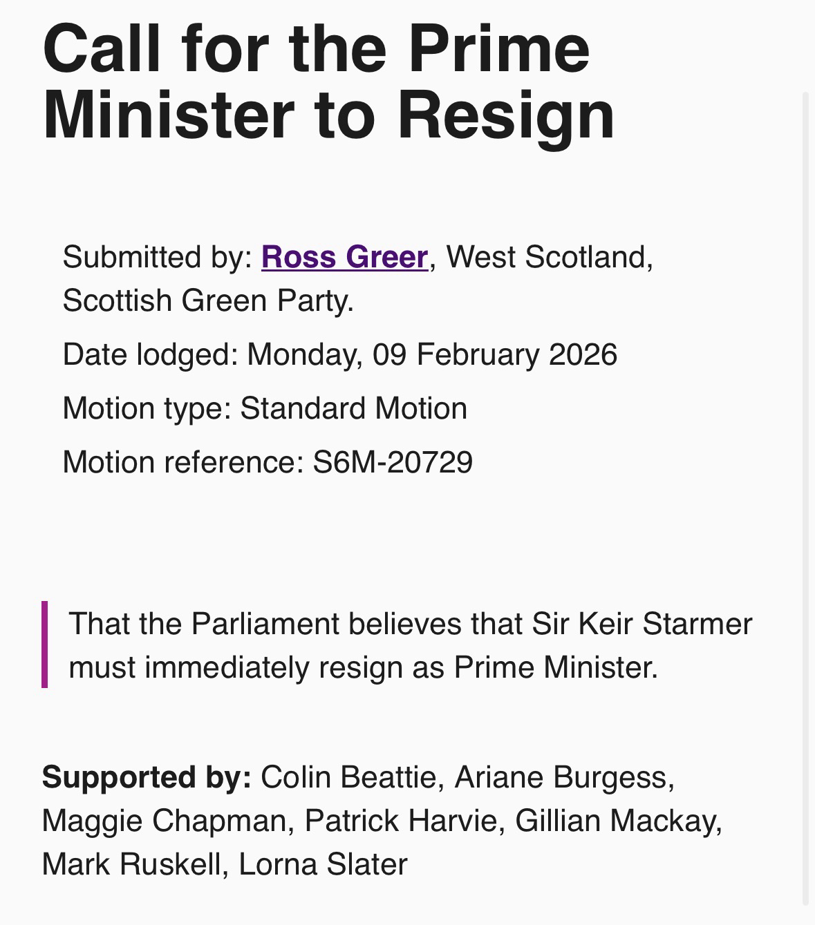Click supporter name Mark Ruskell
The height and width of the screenshot is (925, 815).
pos(132,864)
